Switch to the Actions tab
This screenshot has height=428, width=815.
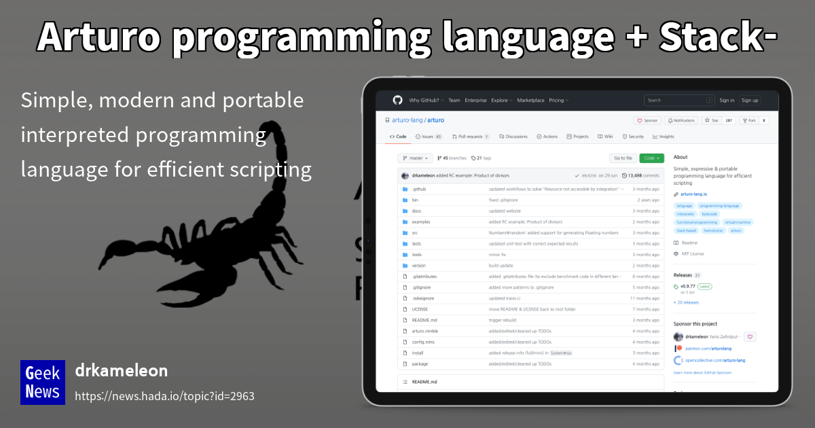[547, 137]
